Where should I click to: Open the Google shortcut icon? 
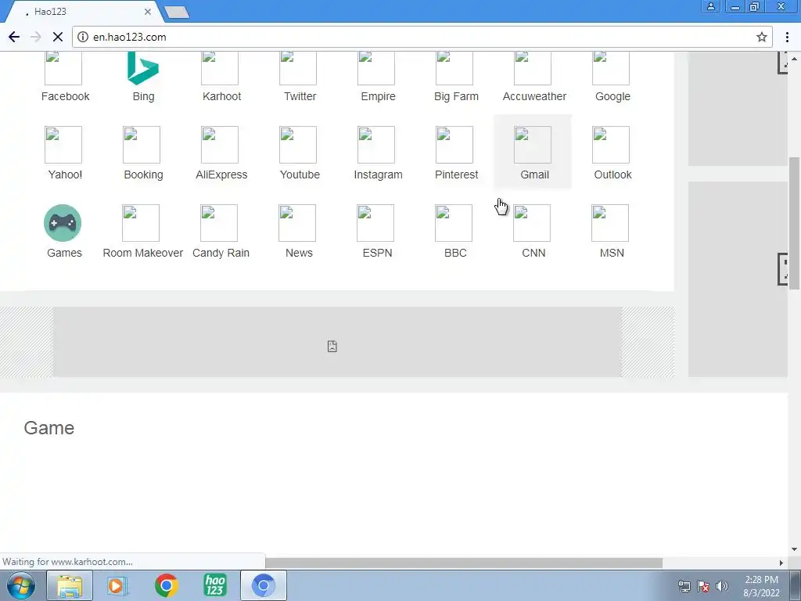[610, 69]
